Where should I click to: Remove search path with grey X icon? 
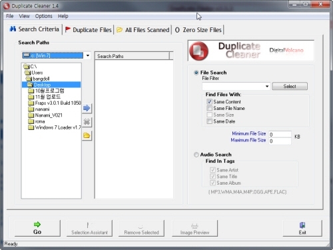coord(87,122)
